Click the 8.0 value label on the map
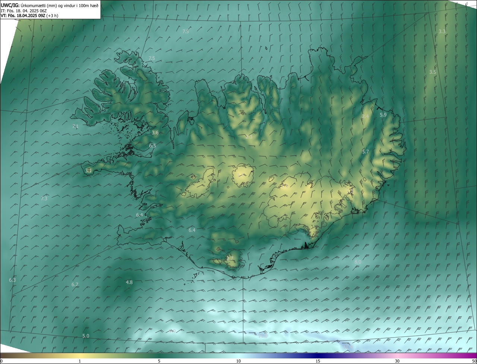The width and height of the screenshot is (477, 364). coord(358,262)
